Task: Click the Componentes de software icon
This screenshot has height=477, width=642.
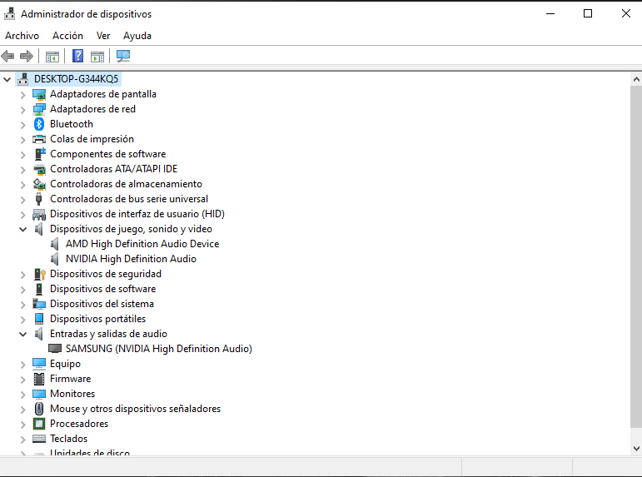Action: point(40,154)
